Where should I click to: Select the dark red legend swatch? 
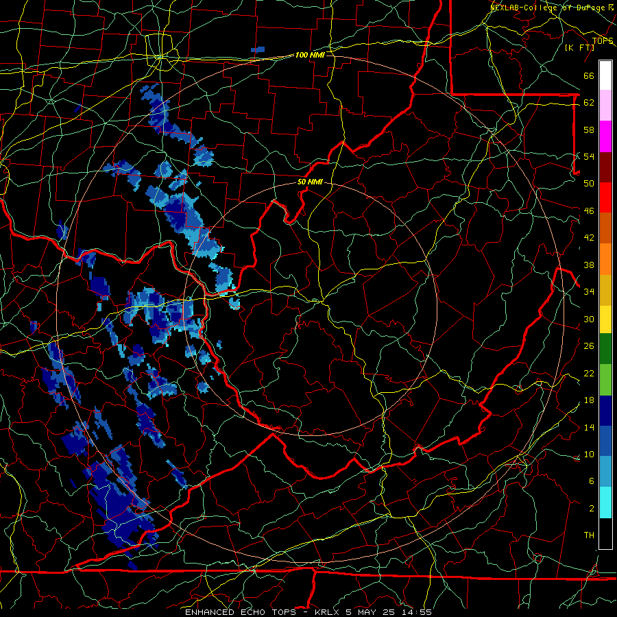coord(605,167)
